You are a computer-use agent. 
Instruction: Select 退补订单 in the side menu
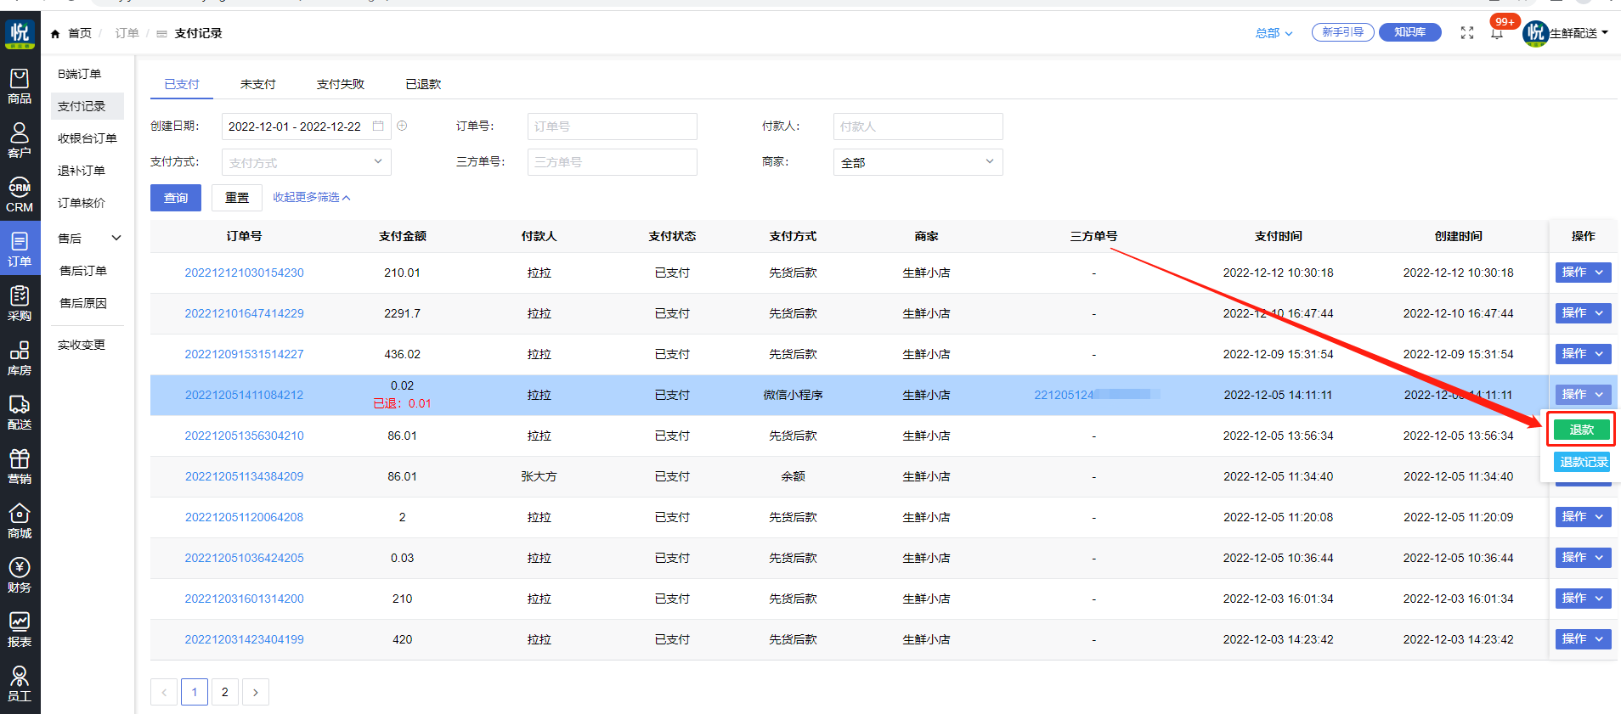[x=88, y=171]
